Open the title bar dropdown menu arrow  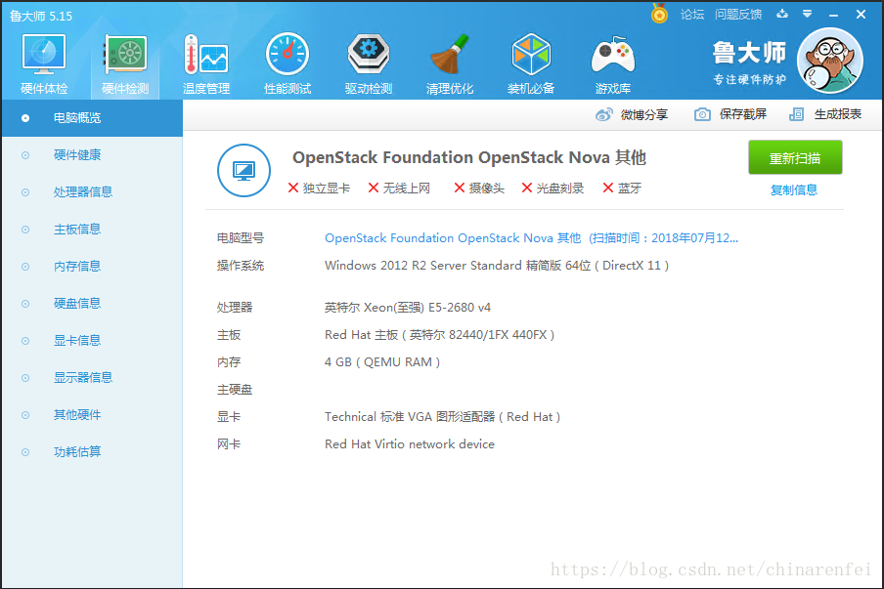point(808,14)
